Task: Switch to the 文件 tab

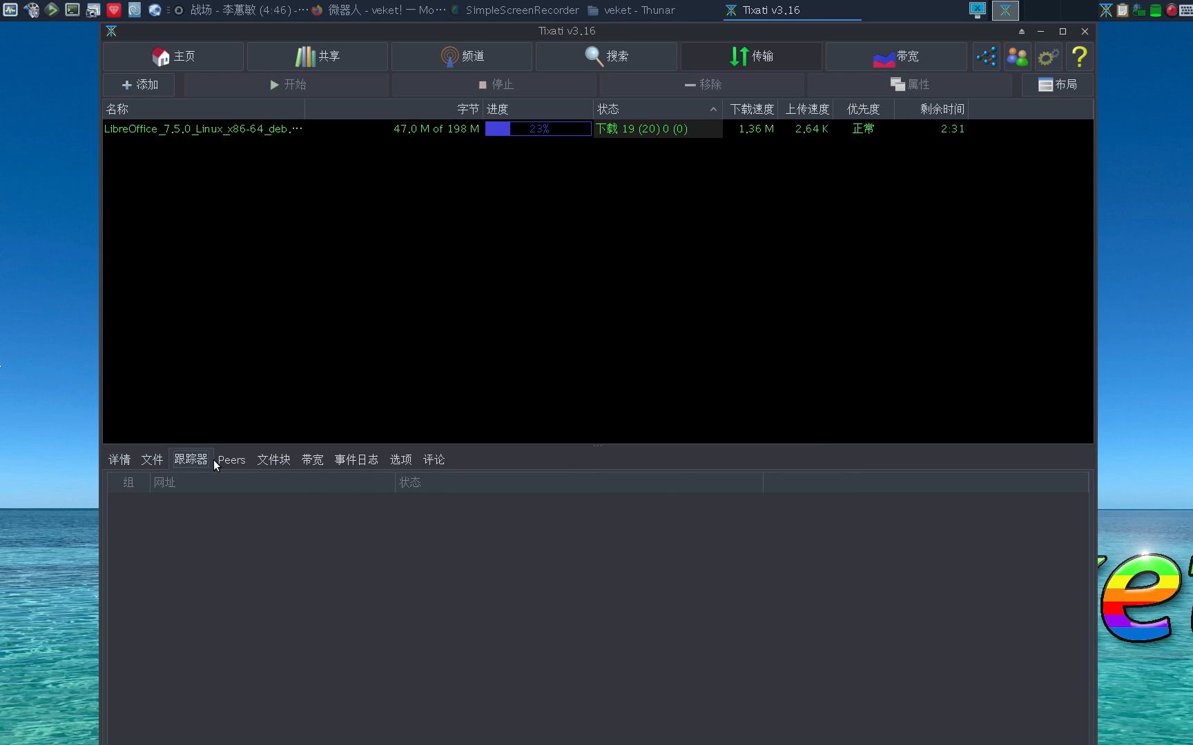Action: pyautogui.click(x=153, y=459)
